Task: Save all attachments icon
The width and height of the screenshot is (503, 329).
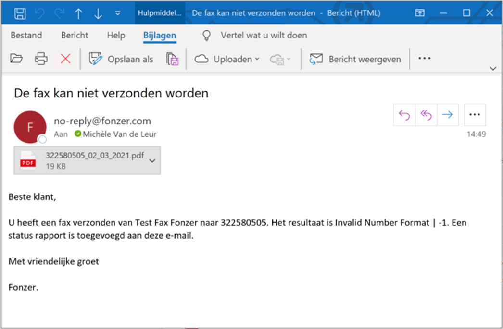Action: [x=172, y=59]
